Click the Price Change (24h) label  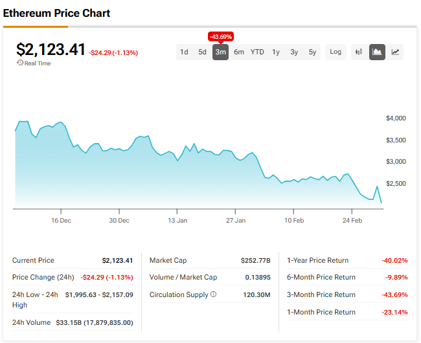click(43, 277)
